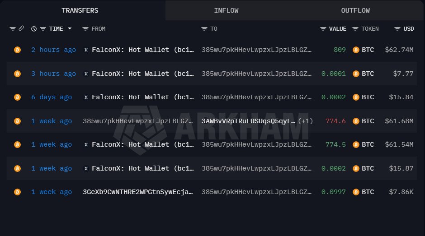The image size is (425, 236).
Task: Open '1 week ago' link in 774.5 row
Action: 52,144
